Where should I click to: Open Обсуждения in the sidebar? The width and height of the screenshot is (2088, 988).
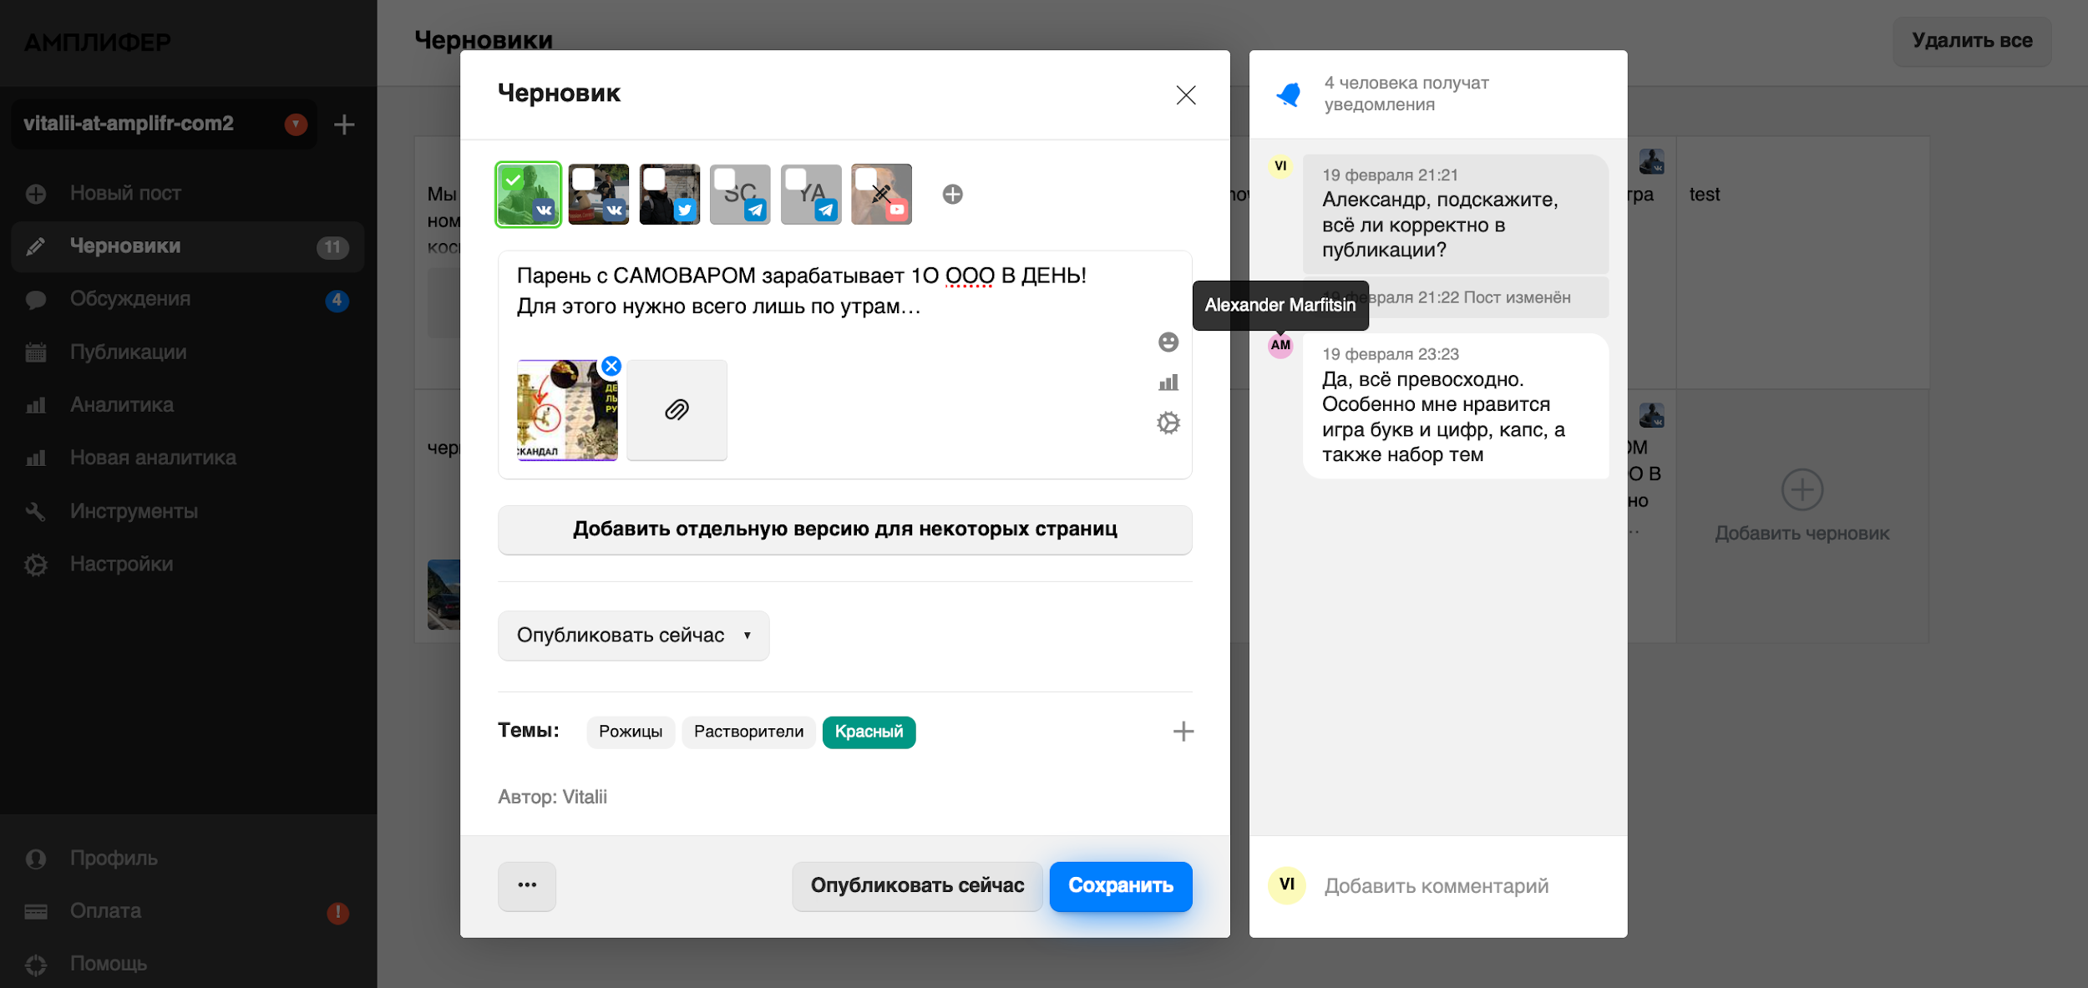pos(188,299)
